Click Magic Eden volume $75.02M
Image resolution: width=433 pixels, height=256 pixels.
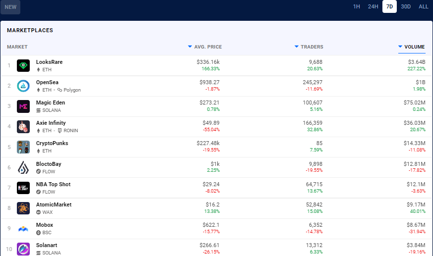(x=414, y=103)
